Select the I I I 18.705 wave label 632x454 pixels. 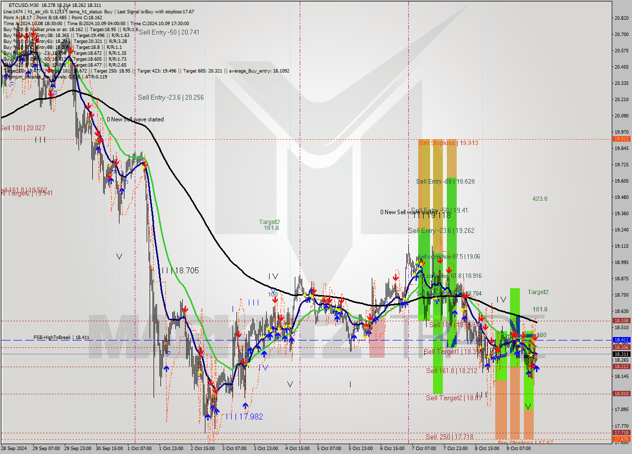click(180, 270)
